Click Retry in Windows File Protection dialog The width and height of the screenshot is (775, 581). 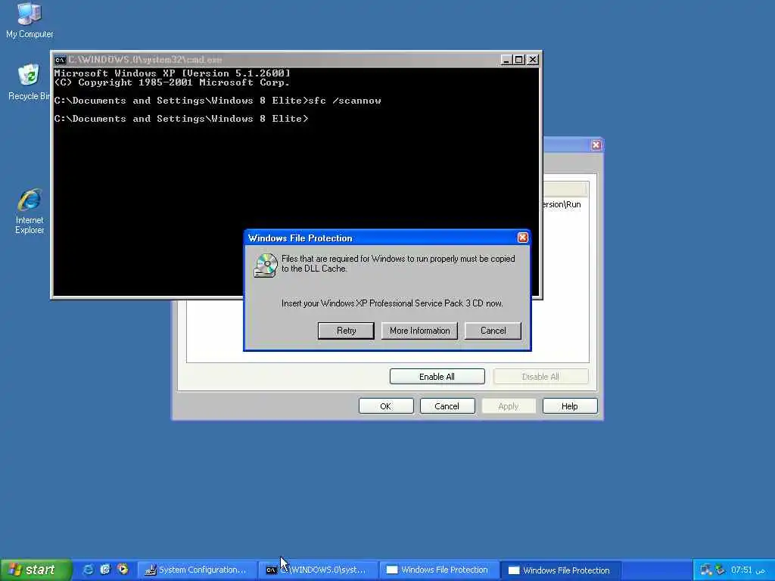pyautogui.click(x=346, y=331)
